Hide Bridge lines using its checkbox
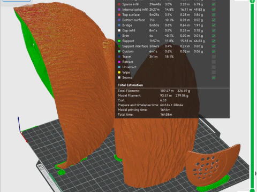 point(214,25)
